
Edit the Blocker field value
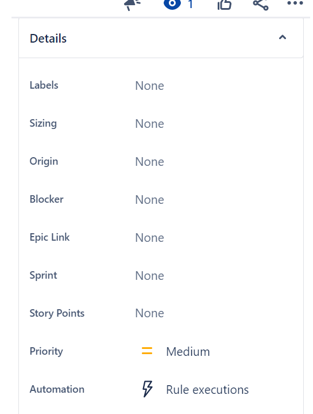pos(149,200)
